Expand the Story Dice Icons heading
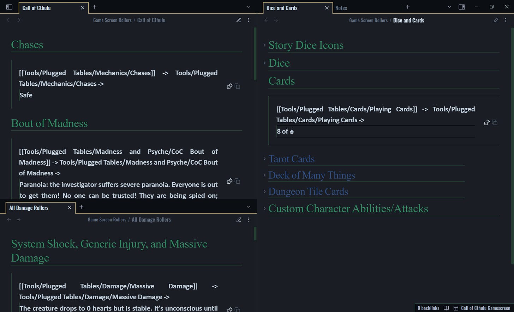This screenshot has width=514, height=312. tap(264, 45)
